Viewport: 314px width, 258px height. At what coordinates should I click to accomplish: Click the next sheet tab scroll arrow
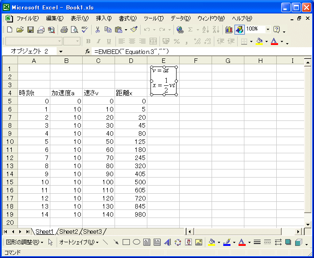click(20, 232)
